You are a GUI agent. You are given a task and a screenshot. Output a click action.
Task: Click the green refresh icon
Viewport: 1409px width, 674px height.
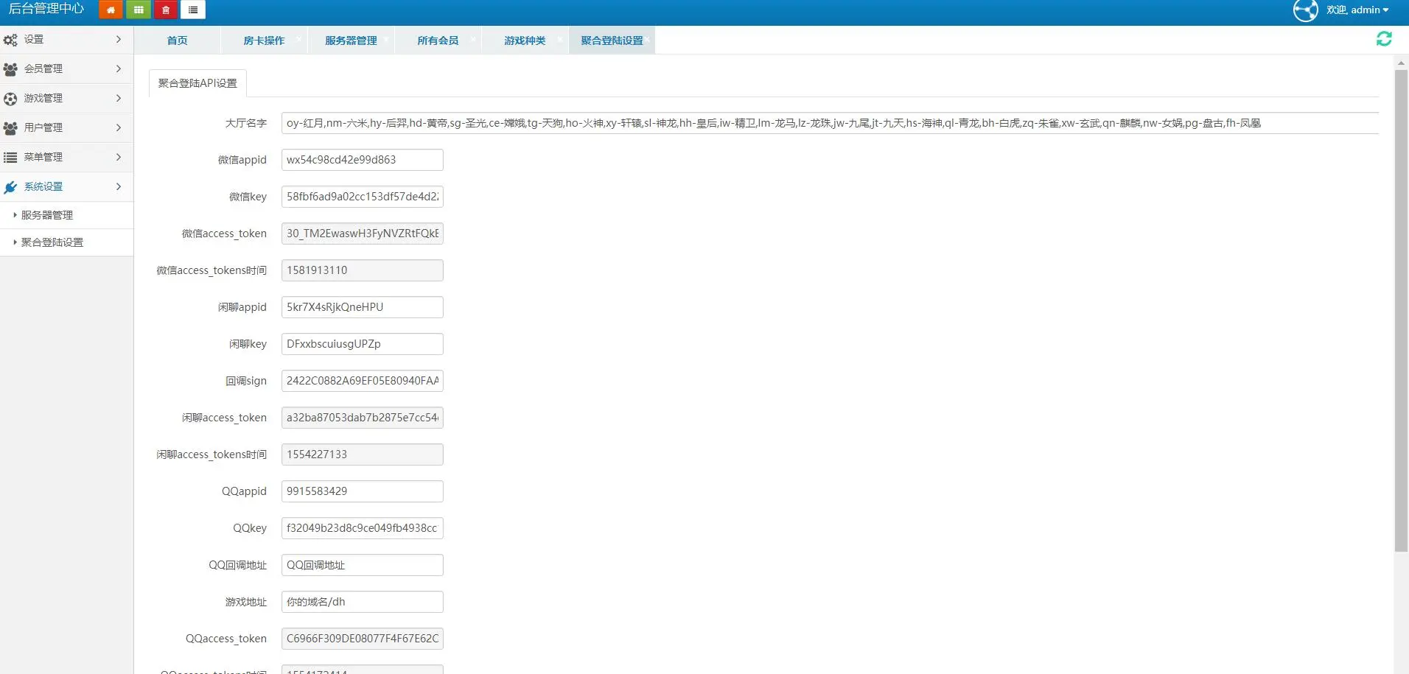[x=1384, y=39]
